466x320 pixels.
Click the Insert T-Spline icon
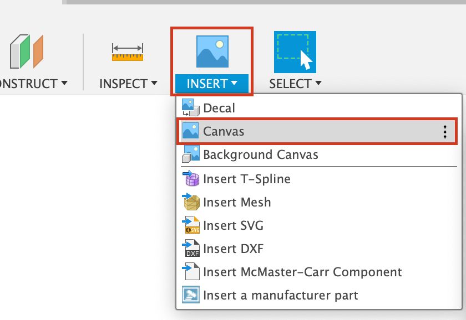coord(191,179)
